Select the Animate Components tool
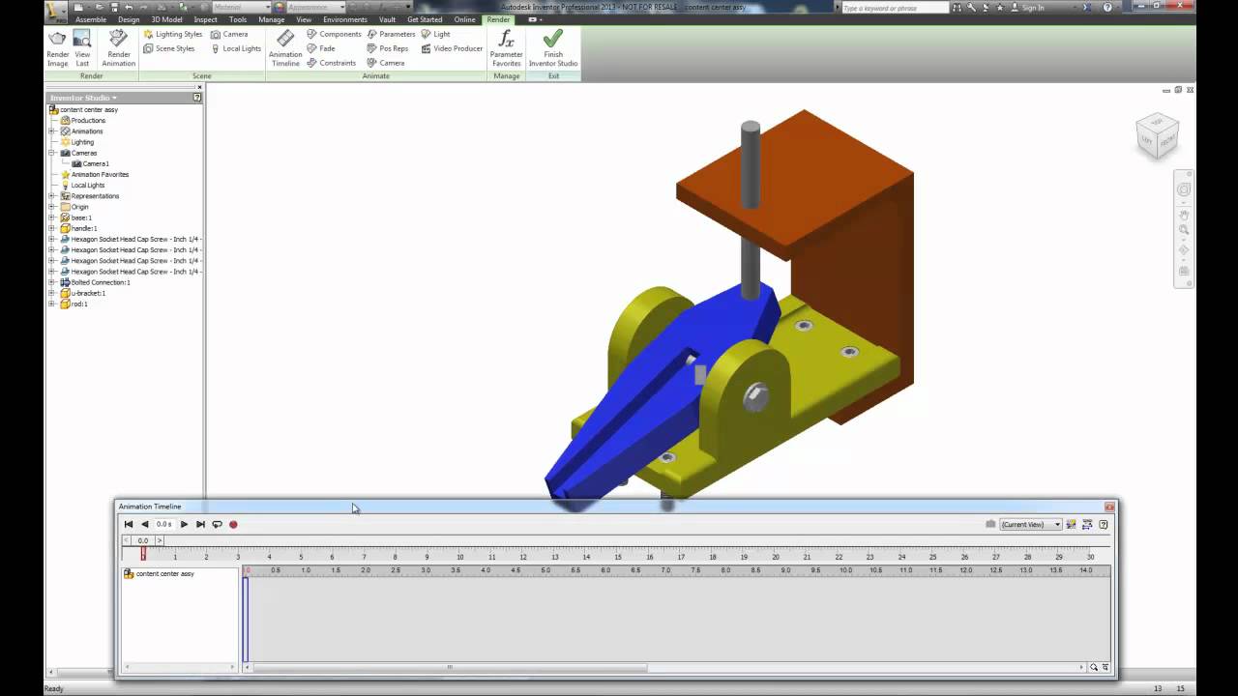 334,34
